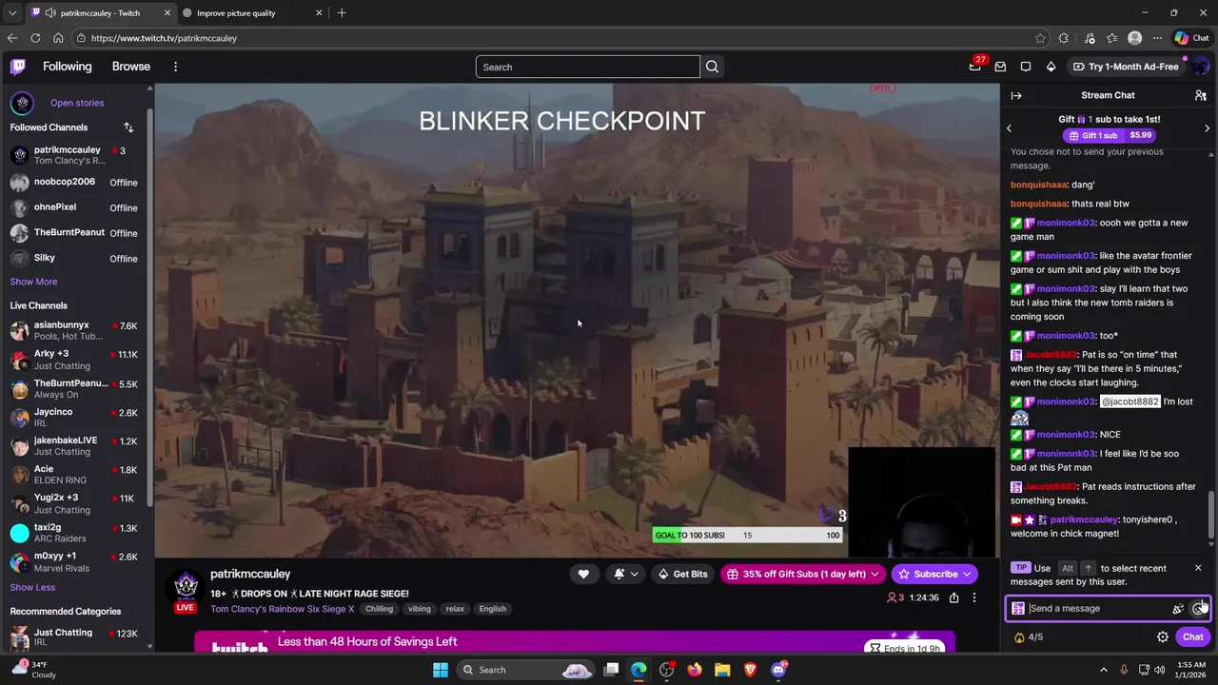
Task: Open Discord from the taskbar
Action: click(x=778, y=670)
